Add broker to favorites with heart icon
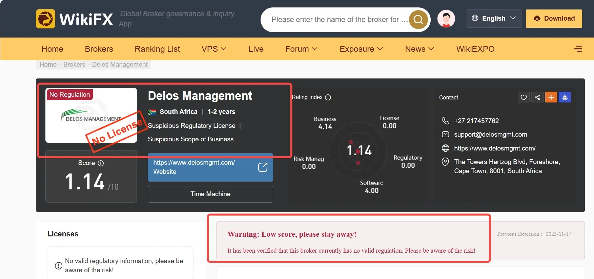The image size is (594, 279). pyautogui.click(x=524, y=97)
